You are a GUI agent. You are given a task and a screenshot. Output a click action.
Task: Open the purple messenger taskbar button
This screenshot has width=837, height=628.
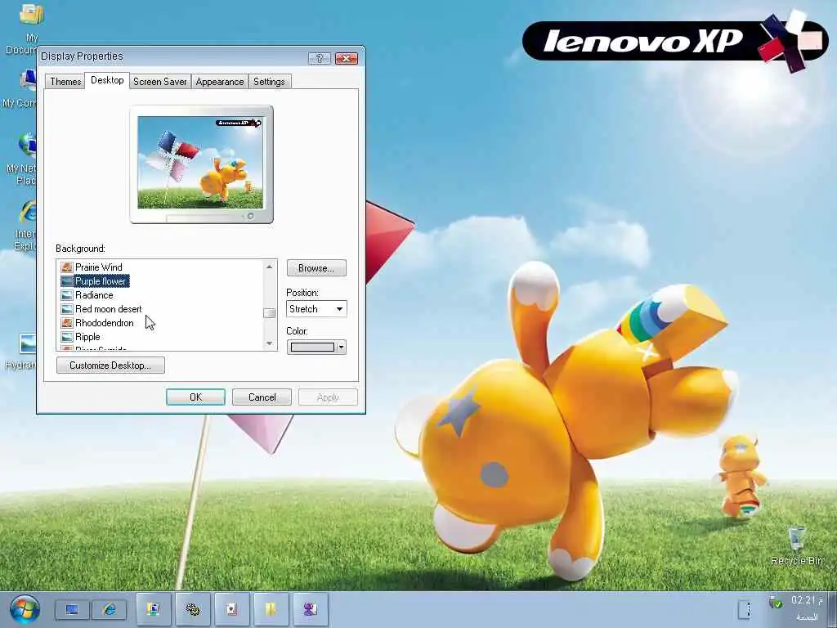310,608
